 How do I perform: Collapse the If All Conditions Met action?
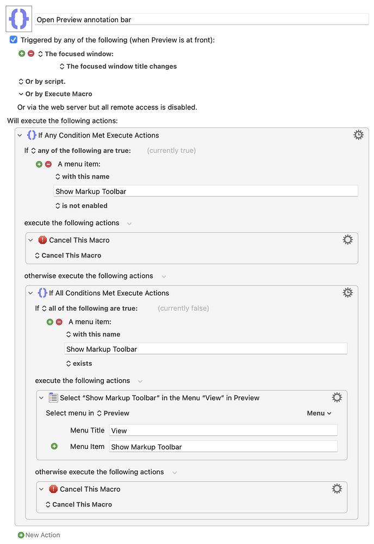[x=30, y=293]
